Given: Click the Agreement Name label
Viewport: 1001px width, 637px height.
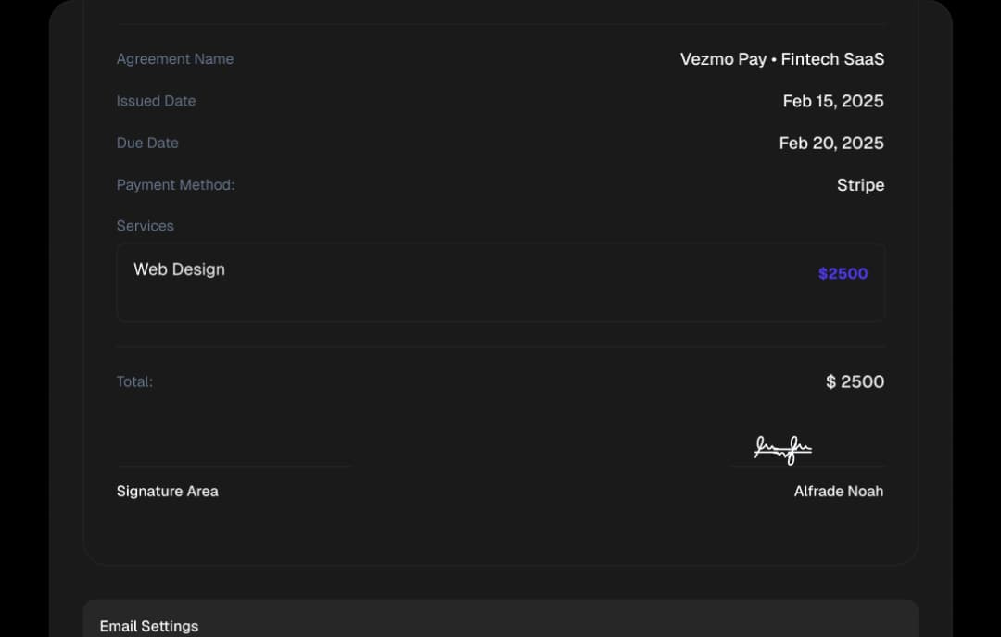Looking at the screenshot, I should coord(175,59).
